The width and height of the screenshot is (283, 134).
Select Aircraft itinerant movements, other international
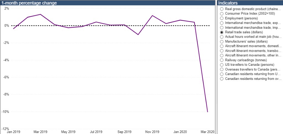[222, 56]
